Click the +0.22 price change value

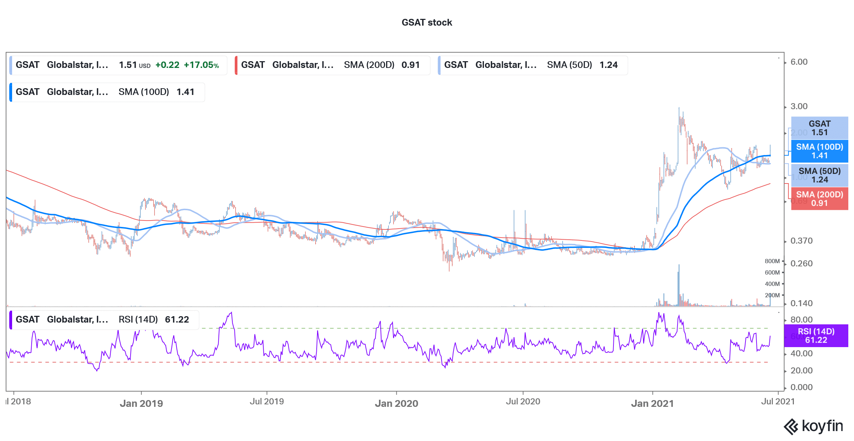click(x=167, y=65)
